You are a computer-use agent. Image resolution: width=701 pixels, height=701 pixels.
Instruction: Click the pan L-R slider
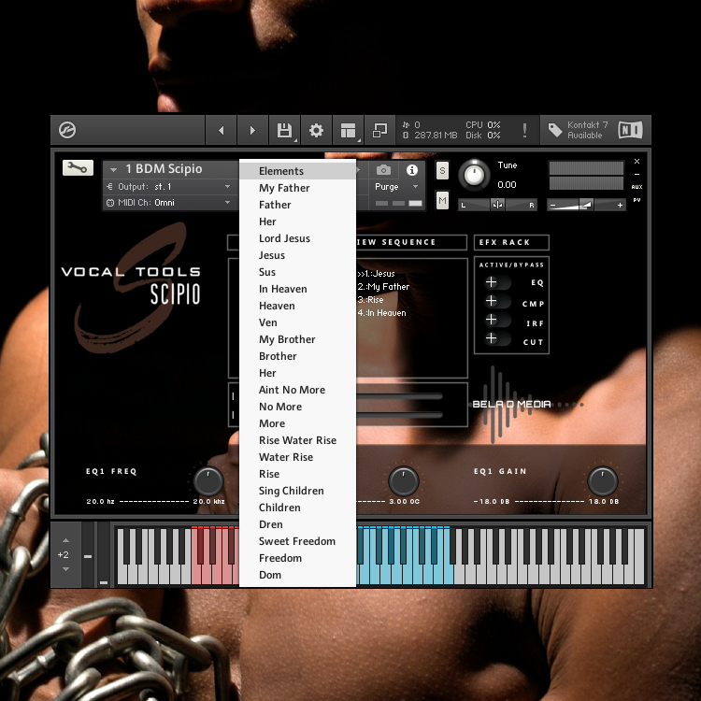tap(497, 206)
